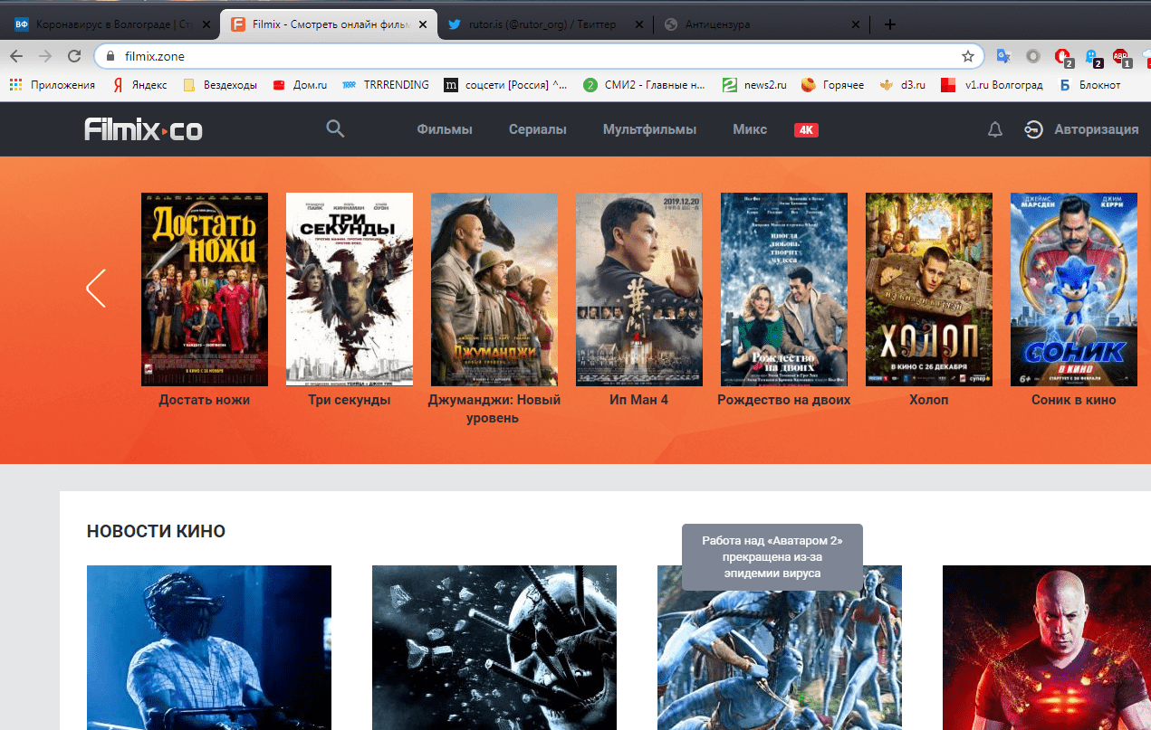Open the Фильмы menu
Image resolution: width=1151 pixels, height=730 pixels.
point(445,130)
